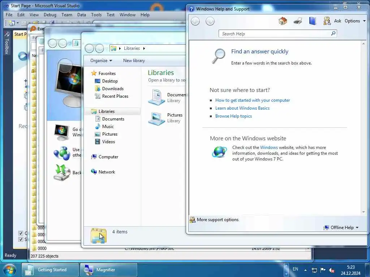Select Documents under Libraries tree

coord(113,119)
